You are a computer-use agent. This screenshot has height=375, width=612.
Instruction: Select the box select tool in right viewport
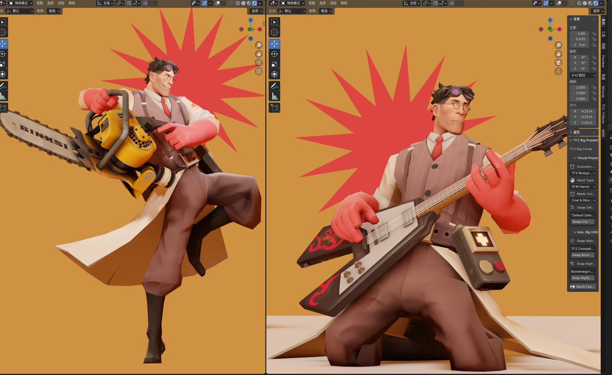[275, 22]
